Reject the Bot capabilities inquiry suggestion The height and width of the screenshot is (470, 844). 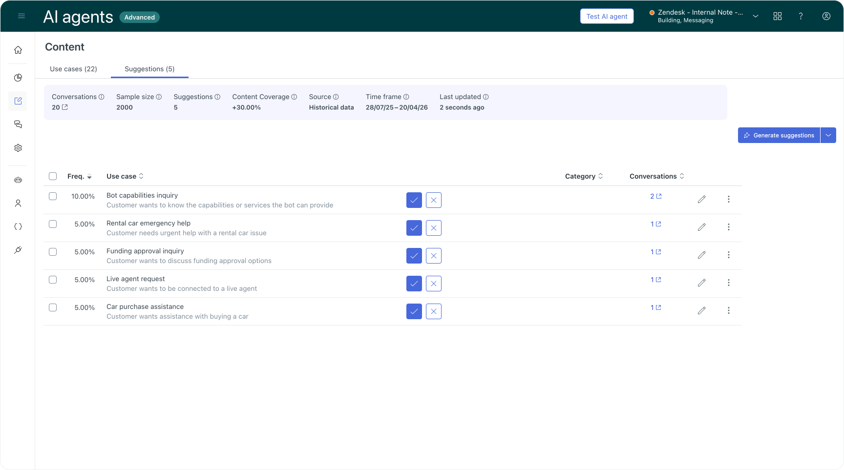pyautogui.click(x=434, y=200)
